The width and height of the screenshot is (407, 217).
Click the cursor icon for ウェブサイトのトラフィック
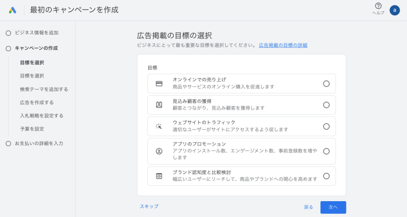(159, 127)
